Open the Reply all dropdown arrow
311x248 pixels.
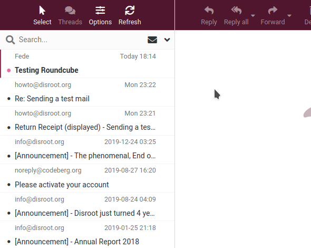(253, 15)
